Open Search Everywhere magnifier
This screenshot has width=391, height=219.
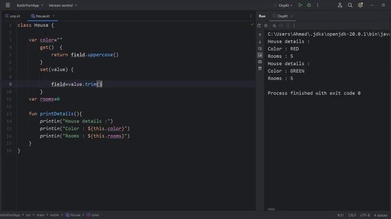pos(350,5)
